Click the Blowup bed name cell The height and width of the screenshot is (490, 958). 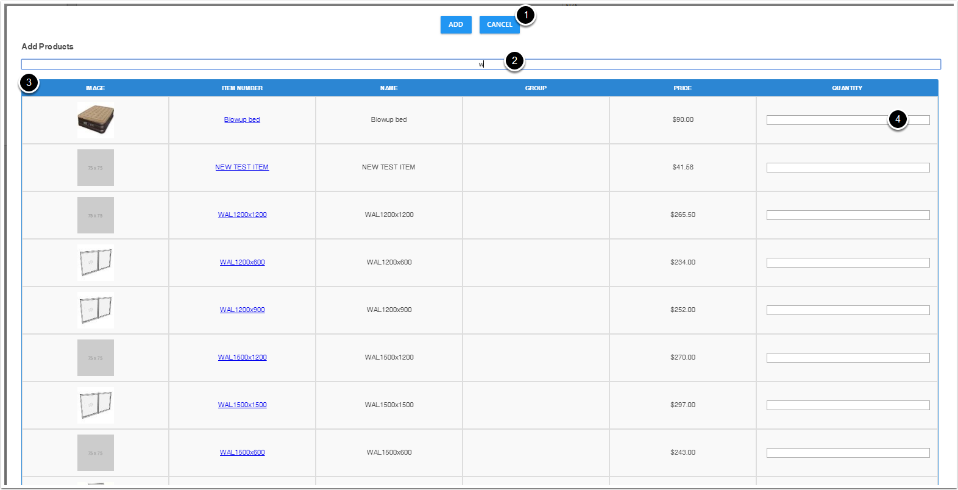click(389, 119)
